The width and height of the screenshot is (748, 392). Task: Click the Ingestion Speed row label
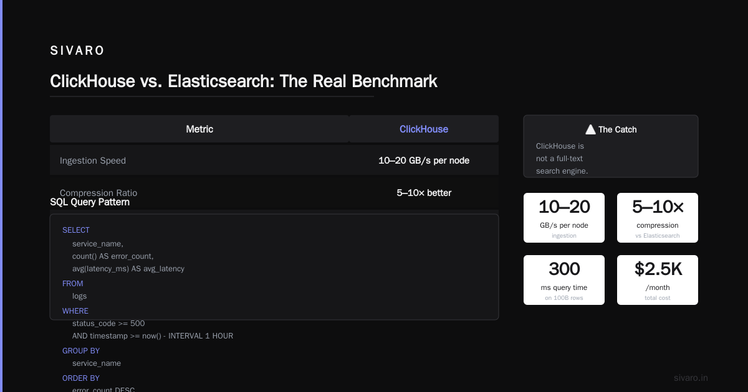[93, 161]
